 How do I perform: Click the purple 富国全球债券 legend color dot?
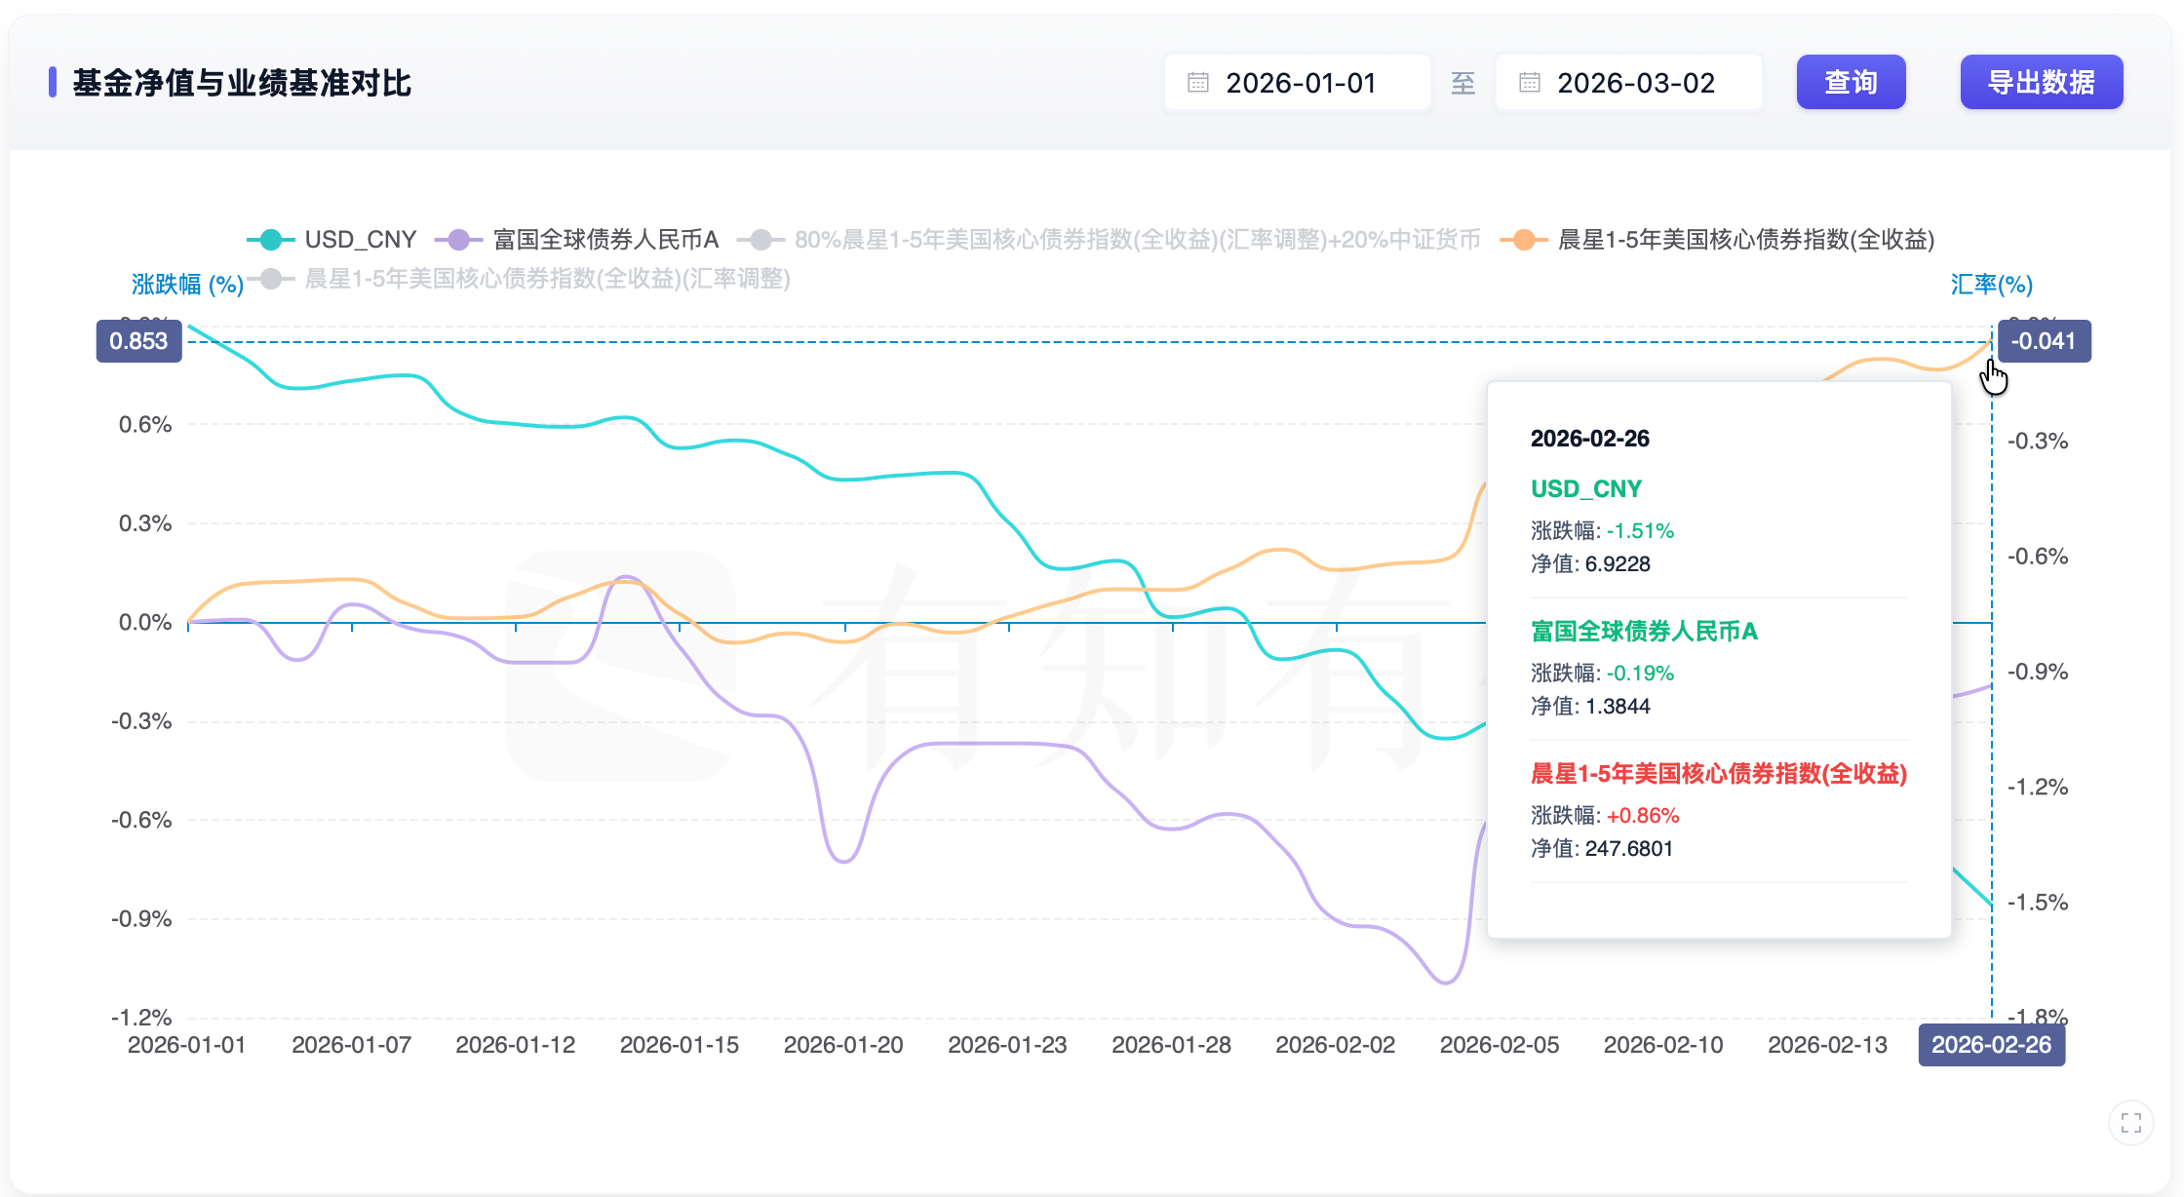coord(459,240)
